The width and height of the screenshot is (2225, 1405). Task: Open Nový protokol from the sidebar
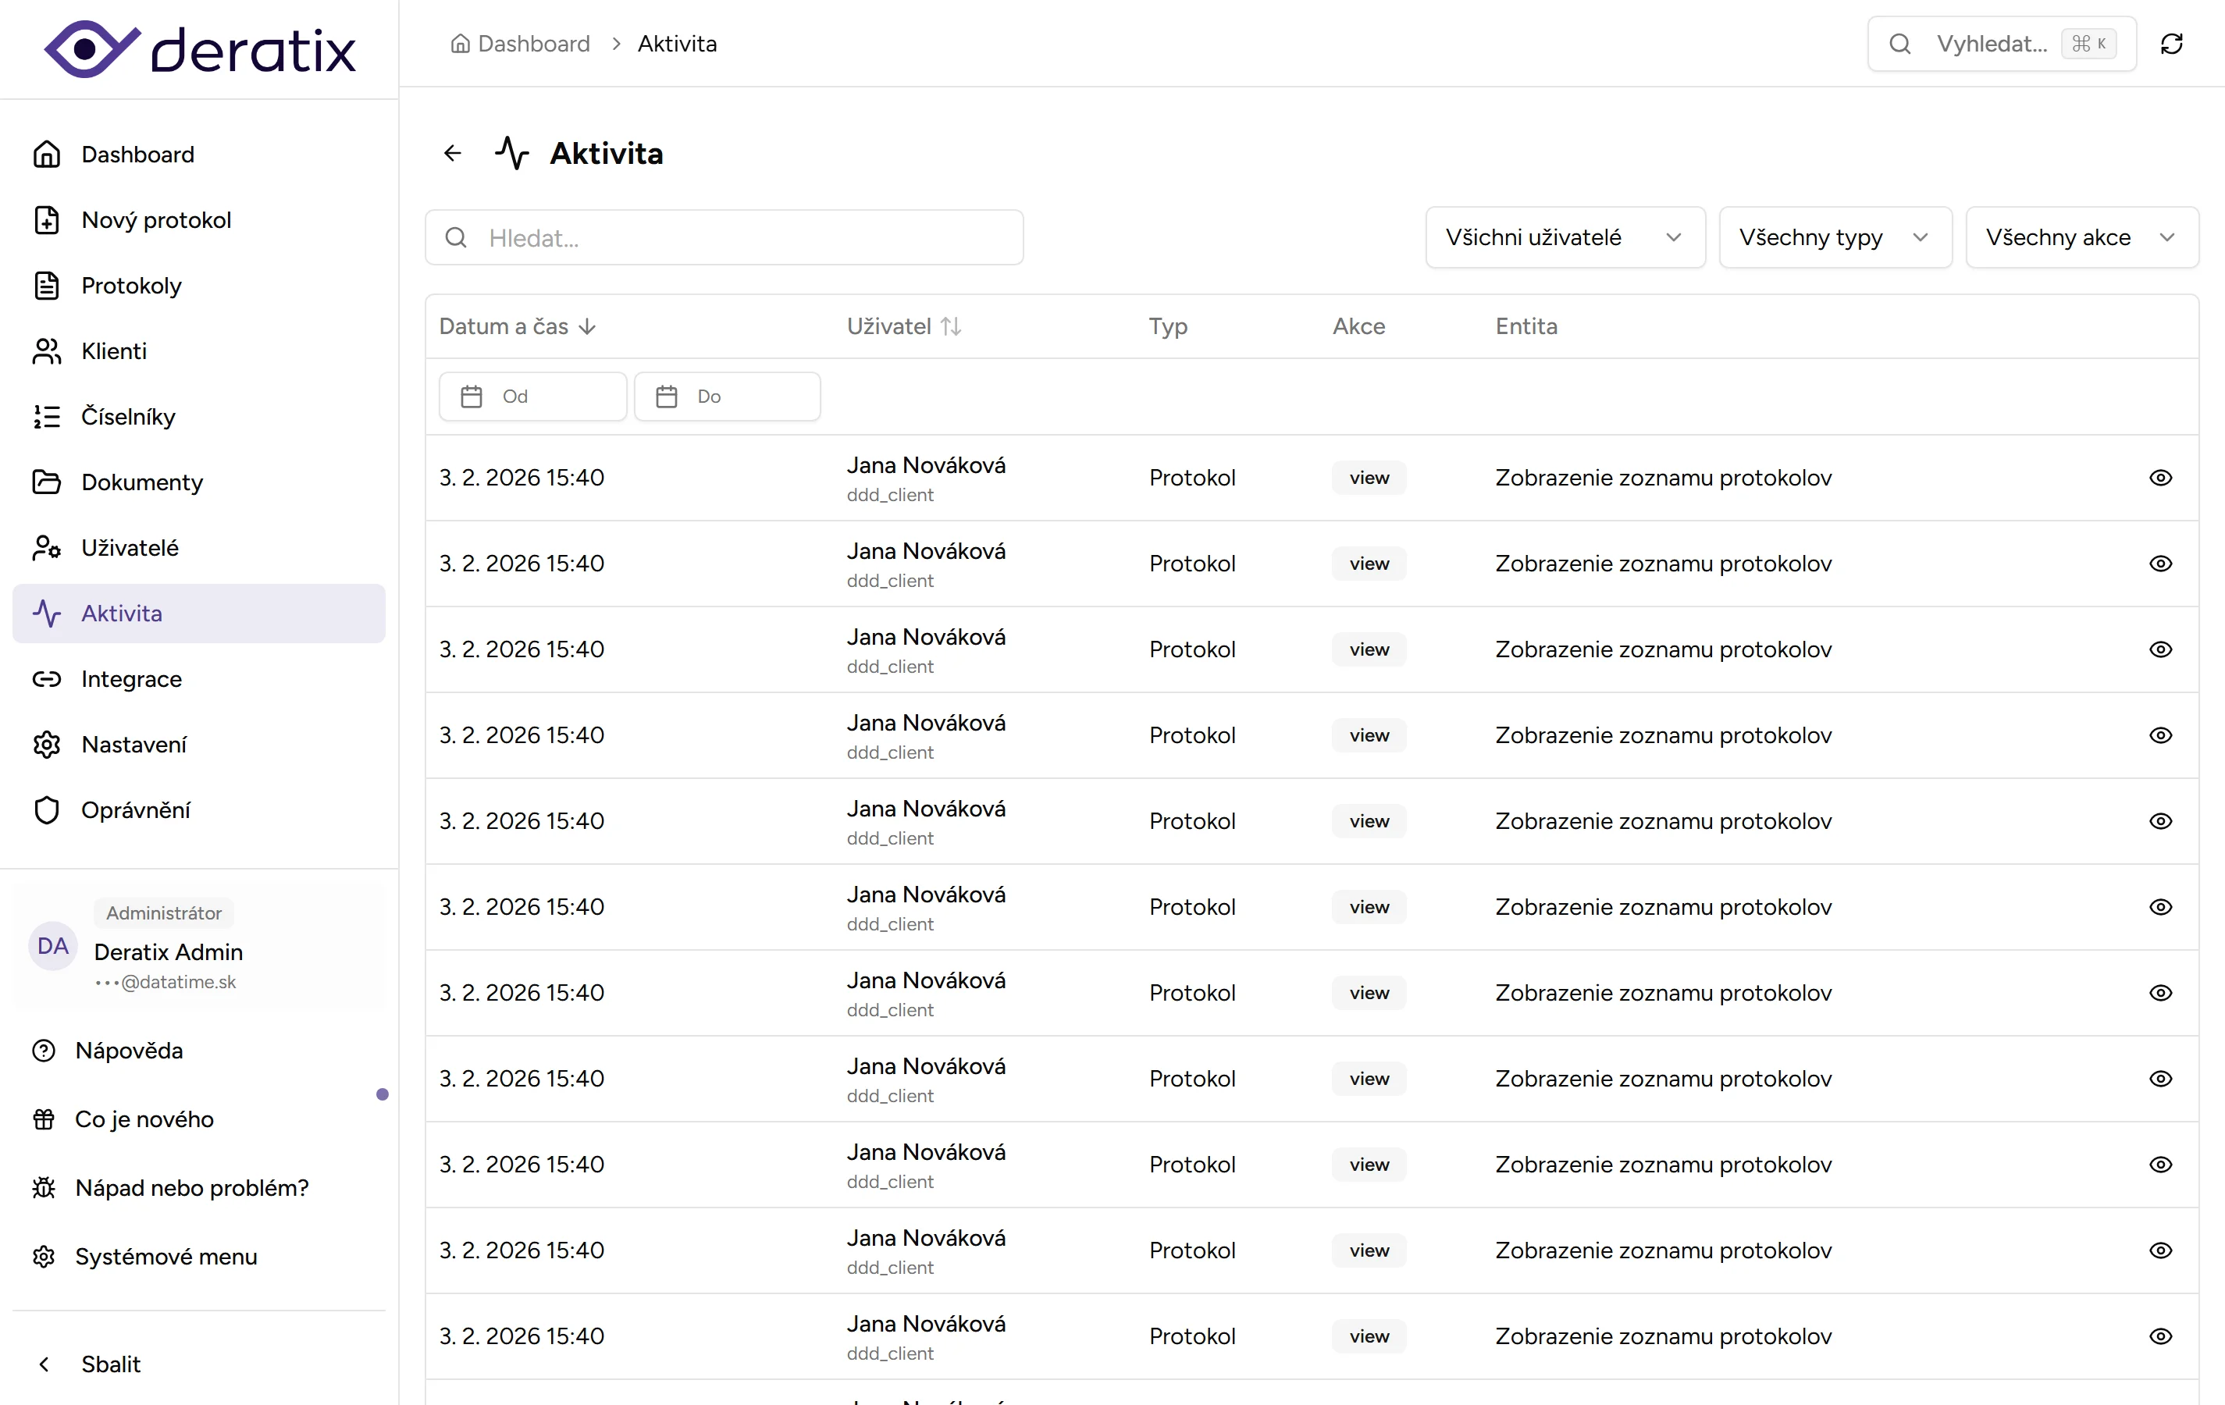(156, 220)
